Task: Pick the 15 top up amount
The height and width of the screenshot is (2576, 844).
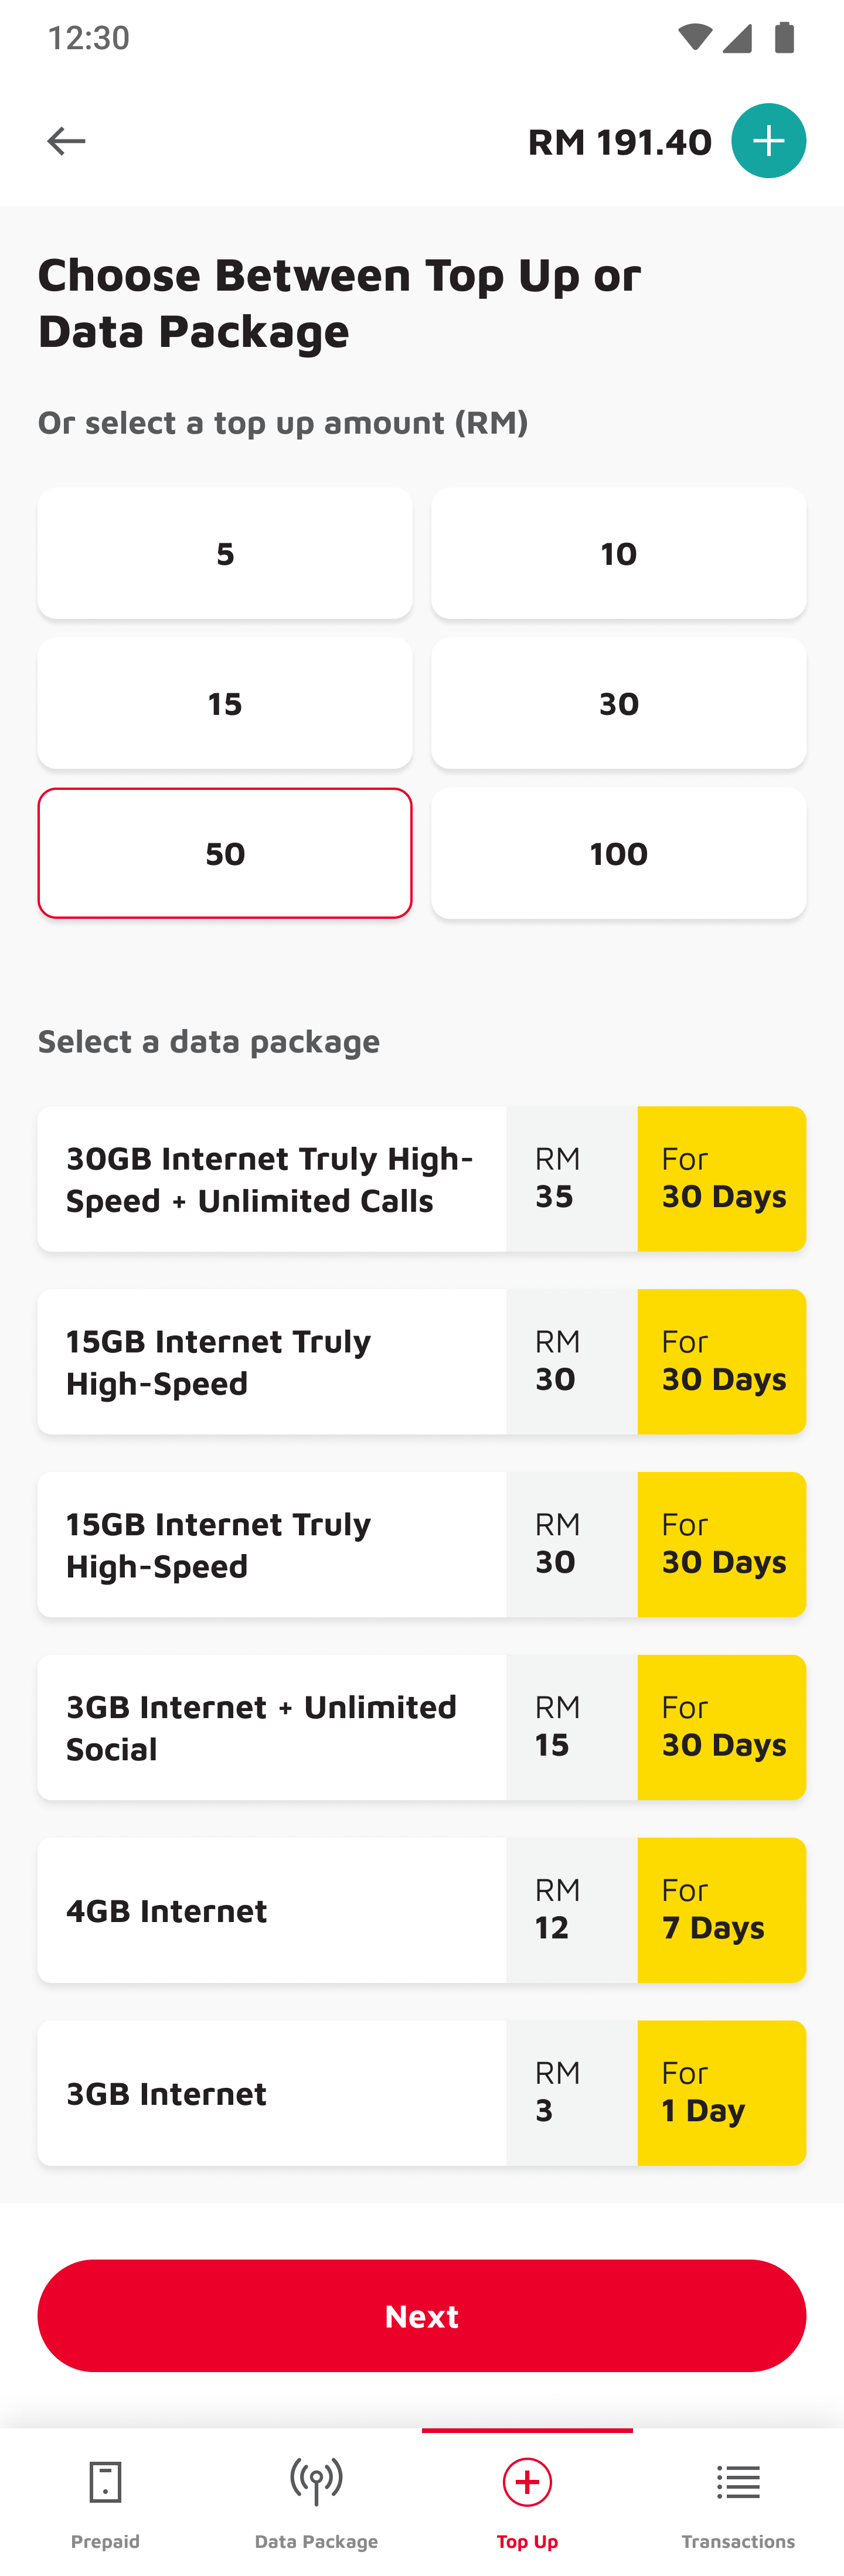Action: pyautogui.click(x=225, y=703)
